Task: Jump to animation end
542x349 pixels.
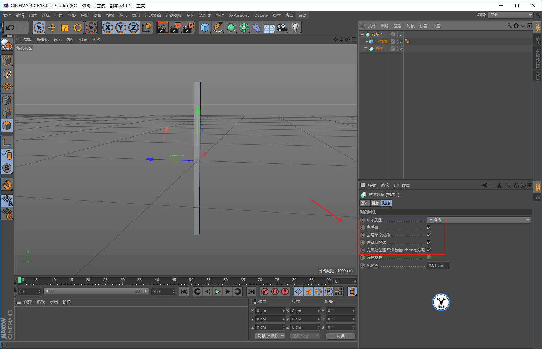Action: [251, 291]
